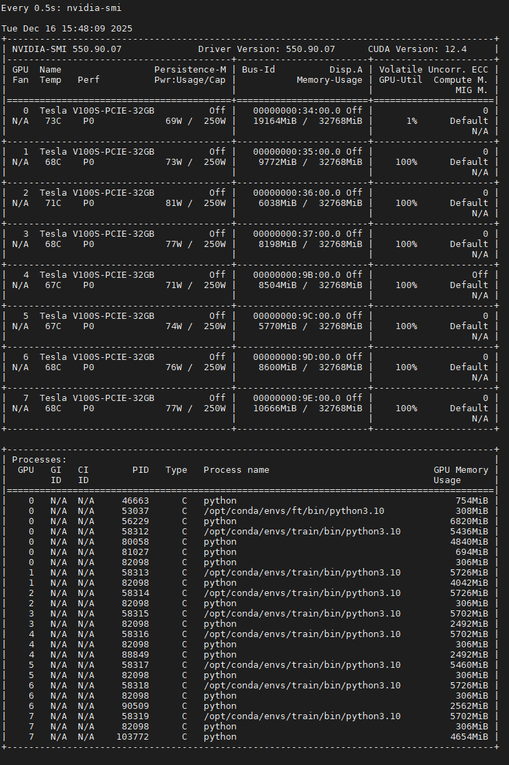Viewport: 509px width, 765px height.
Task: Select process PID '46663'
Action: [135, 501]
